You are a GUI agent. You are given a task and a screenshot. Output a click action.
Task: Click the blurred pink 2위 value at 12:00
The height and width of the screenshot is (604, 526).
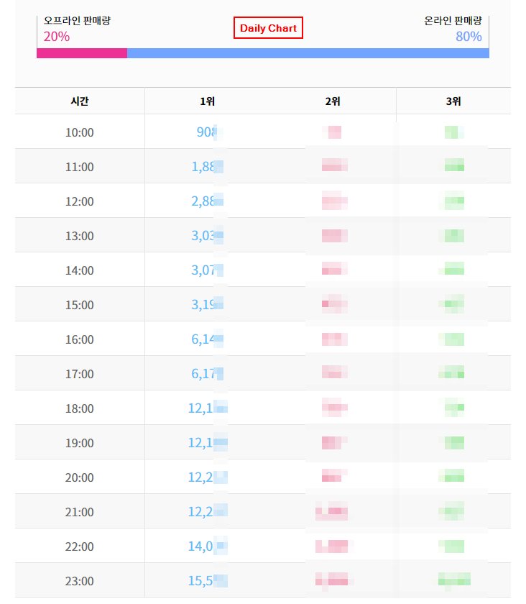[335, 201]
